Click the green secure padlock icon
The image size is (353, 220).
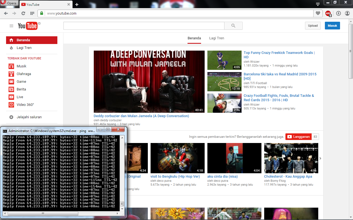pyautogui.click(x=42, y=13)
